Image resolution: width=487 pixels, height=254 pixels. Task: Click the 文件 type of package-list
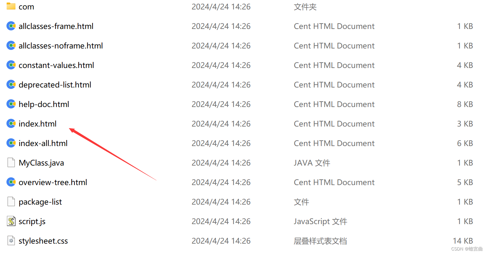[x=301, y=202]
